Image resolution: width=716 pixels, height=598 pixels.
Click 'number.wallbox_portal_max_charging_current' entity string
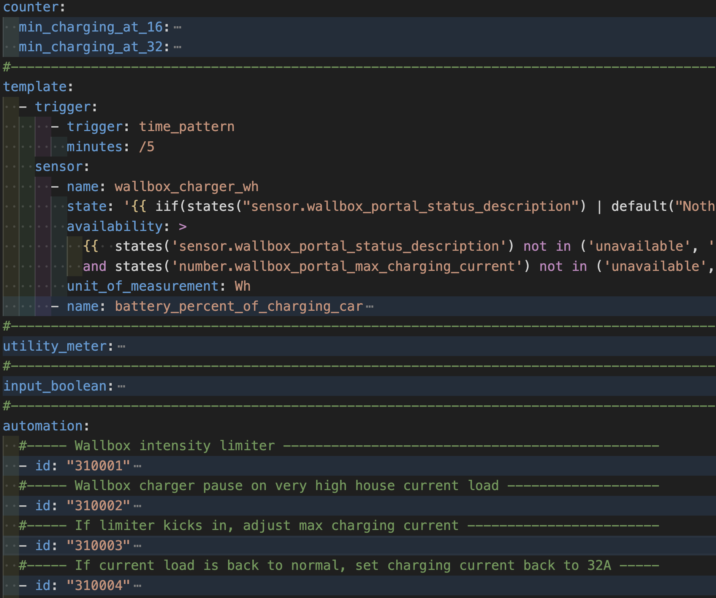347,266
